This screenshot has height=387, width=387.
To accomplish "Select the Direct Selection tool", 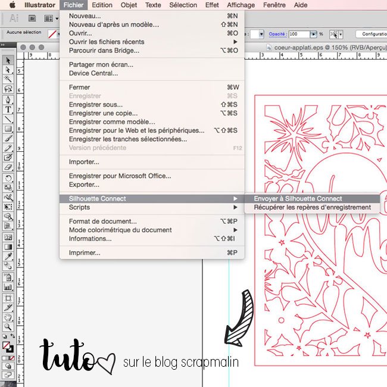I will (8, 70).
